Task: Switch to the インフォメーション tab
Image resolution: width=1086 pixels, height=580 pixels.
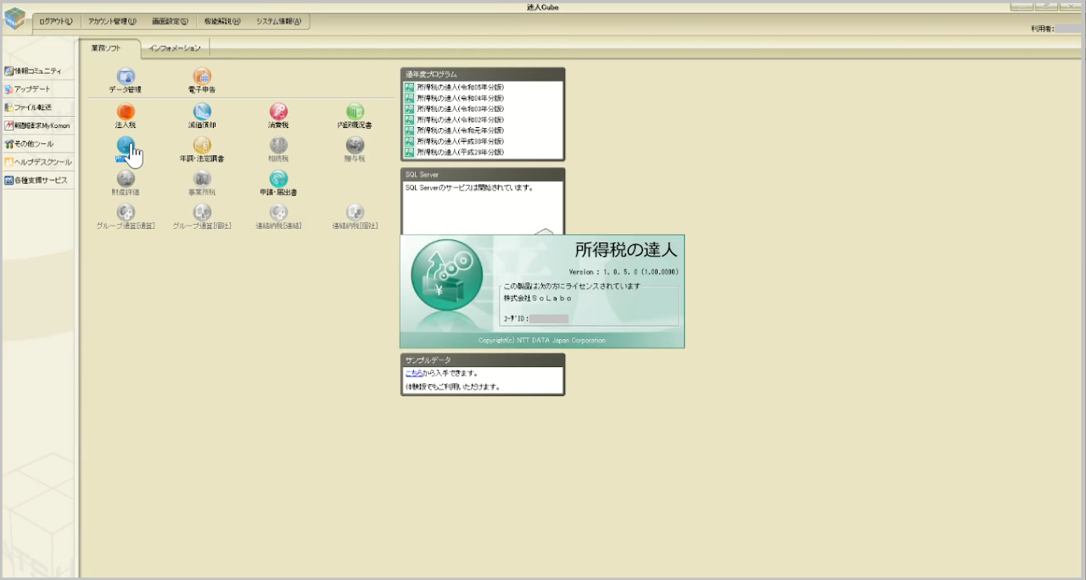Action: [175, 48]
